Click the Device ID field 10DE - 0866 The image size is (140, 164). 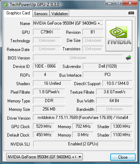[45, 66]
